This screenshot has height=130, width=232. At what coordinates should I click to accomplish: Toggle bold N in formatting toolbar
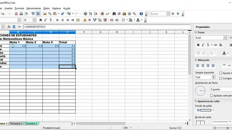(41, 20)
